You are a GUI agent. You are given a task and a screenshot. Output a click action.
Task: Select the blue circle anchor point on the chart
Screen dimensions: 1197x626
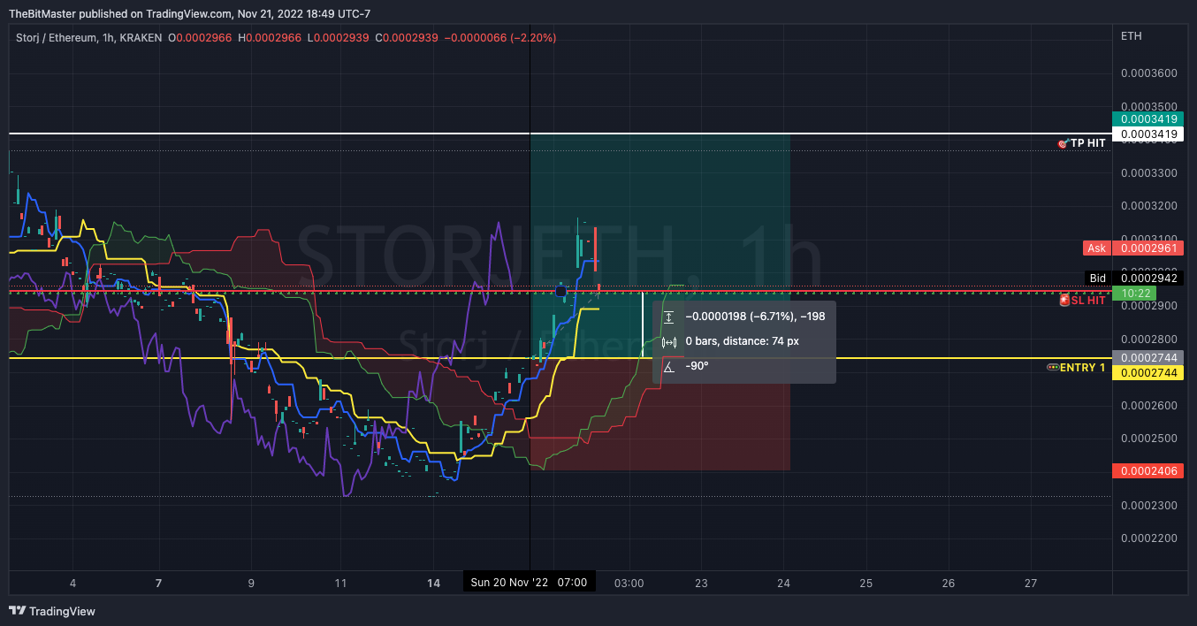pos(560,291)
